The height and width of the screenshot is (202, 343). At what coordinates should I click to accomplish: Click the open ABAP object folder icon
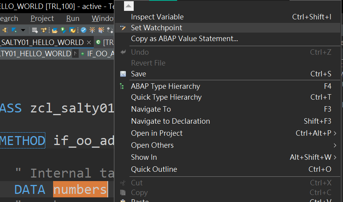pyautogui.click(x=55, y=30)
